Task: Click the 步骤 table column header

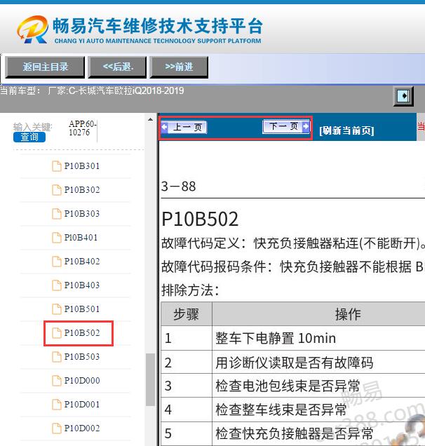Action: pos(187,314)
